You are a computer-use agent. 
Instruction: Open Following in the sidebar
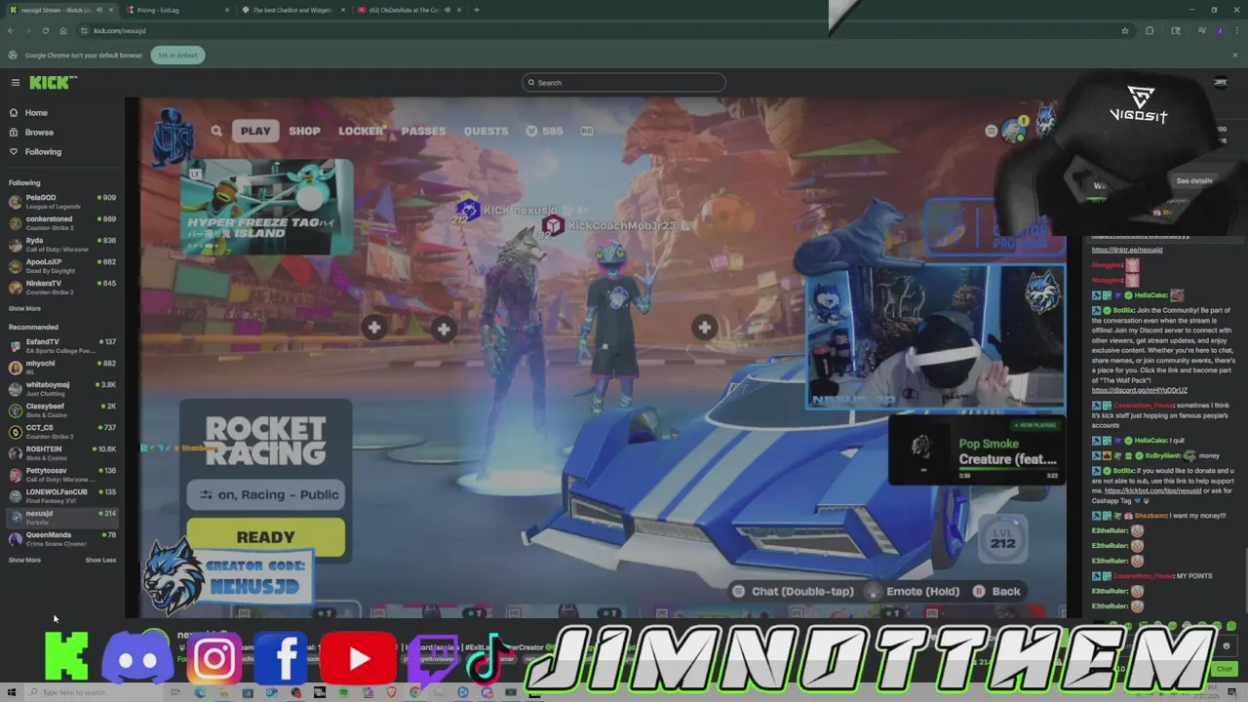coord(43,152)
